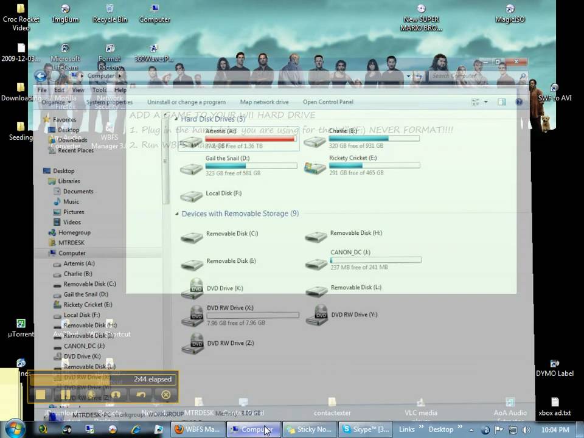This screenshot has width=584, height=438.
Task: Click the recorder undo arrow button
Action: point(141,394)
